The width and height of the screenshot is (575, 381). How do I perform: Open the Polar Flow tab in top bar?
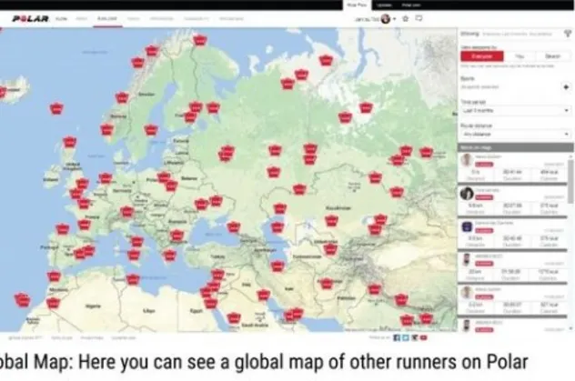(x=358, y=5)
